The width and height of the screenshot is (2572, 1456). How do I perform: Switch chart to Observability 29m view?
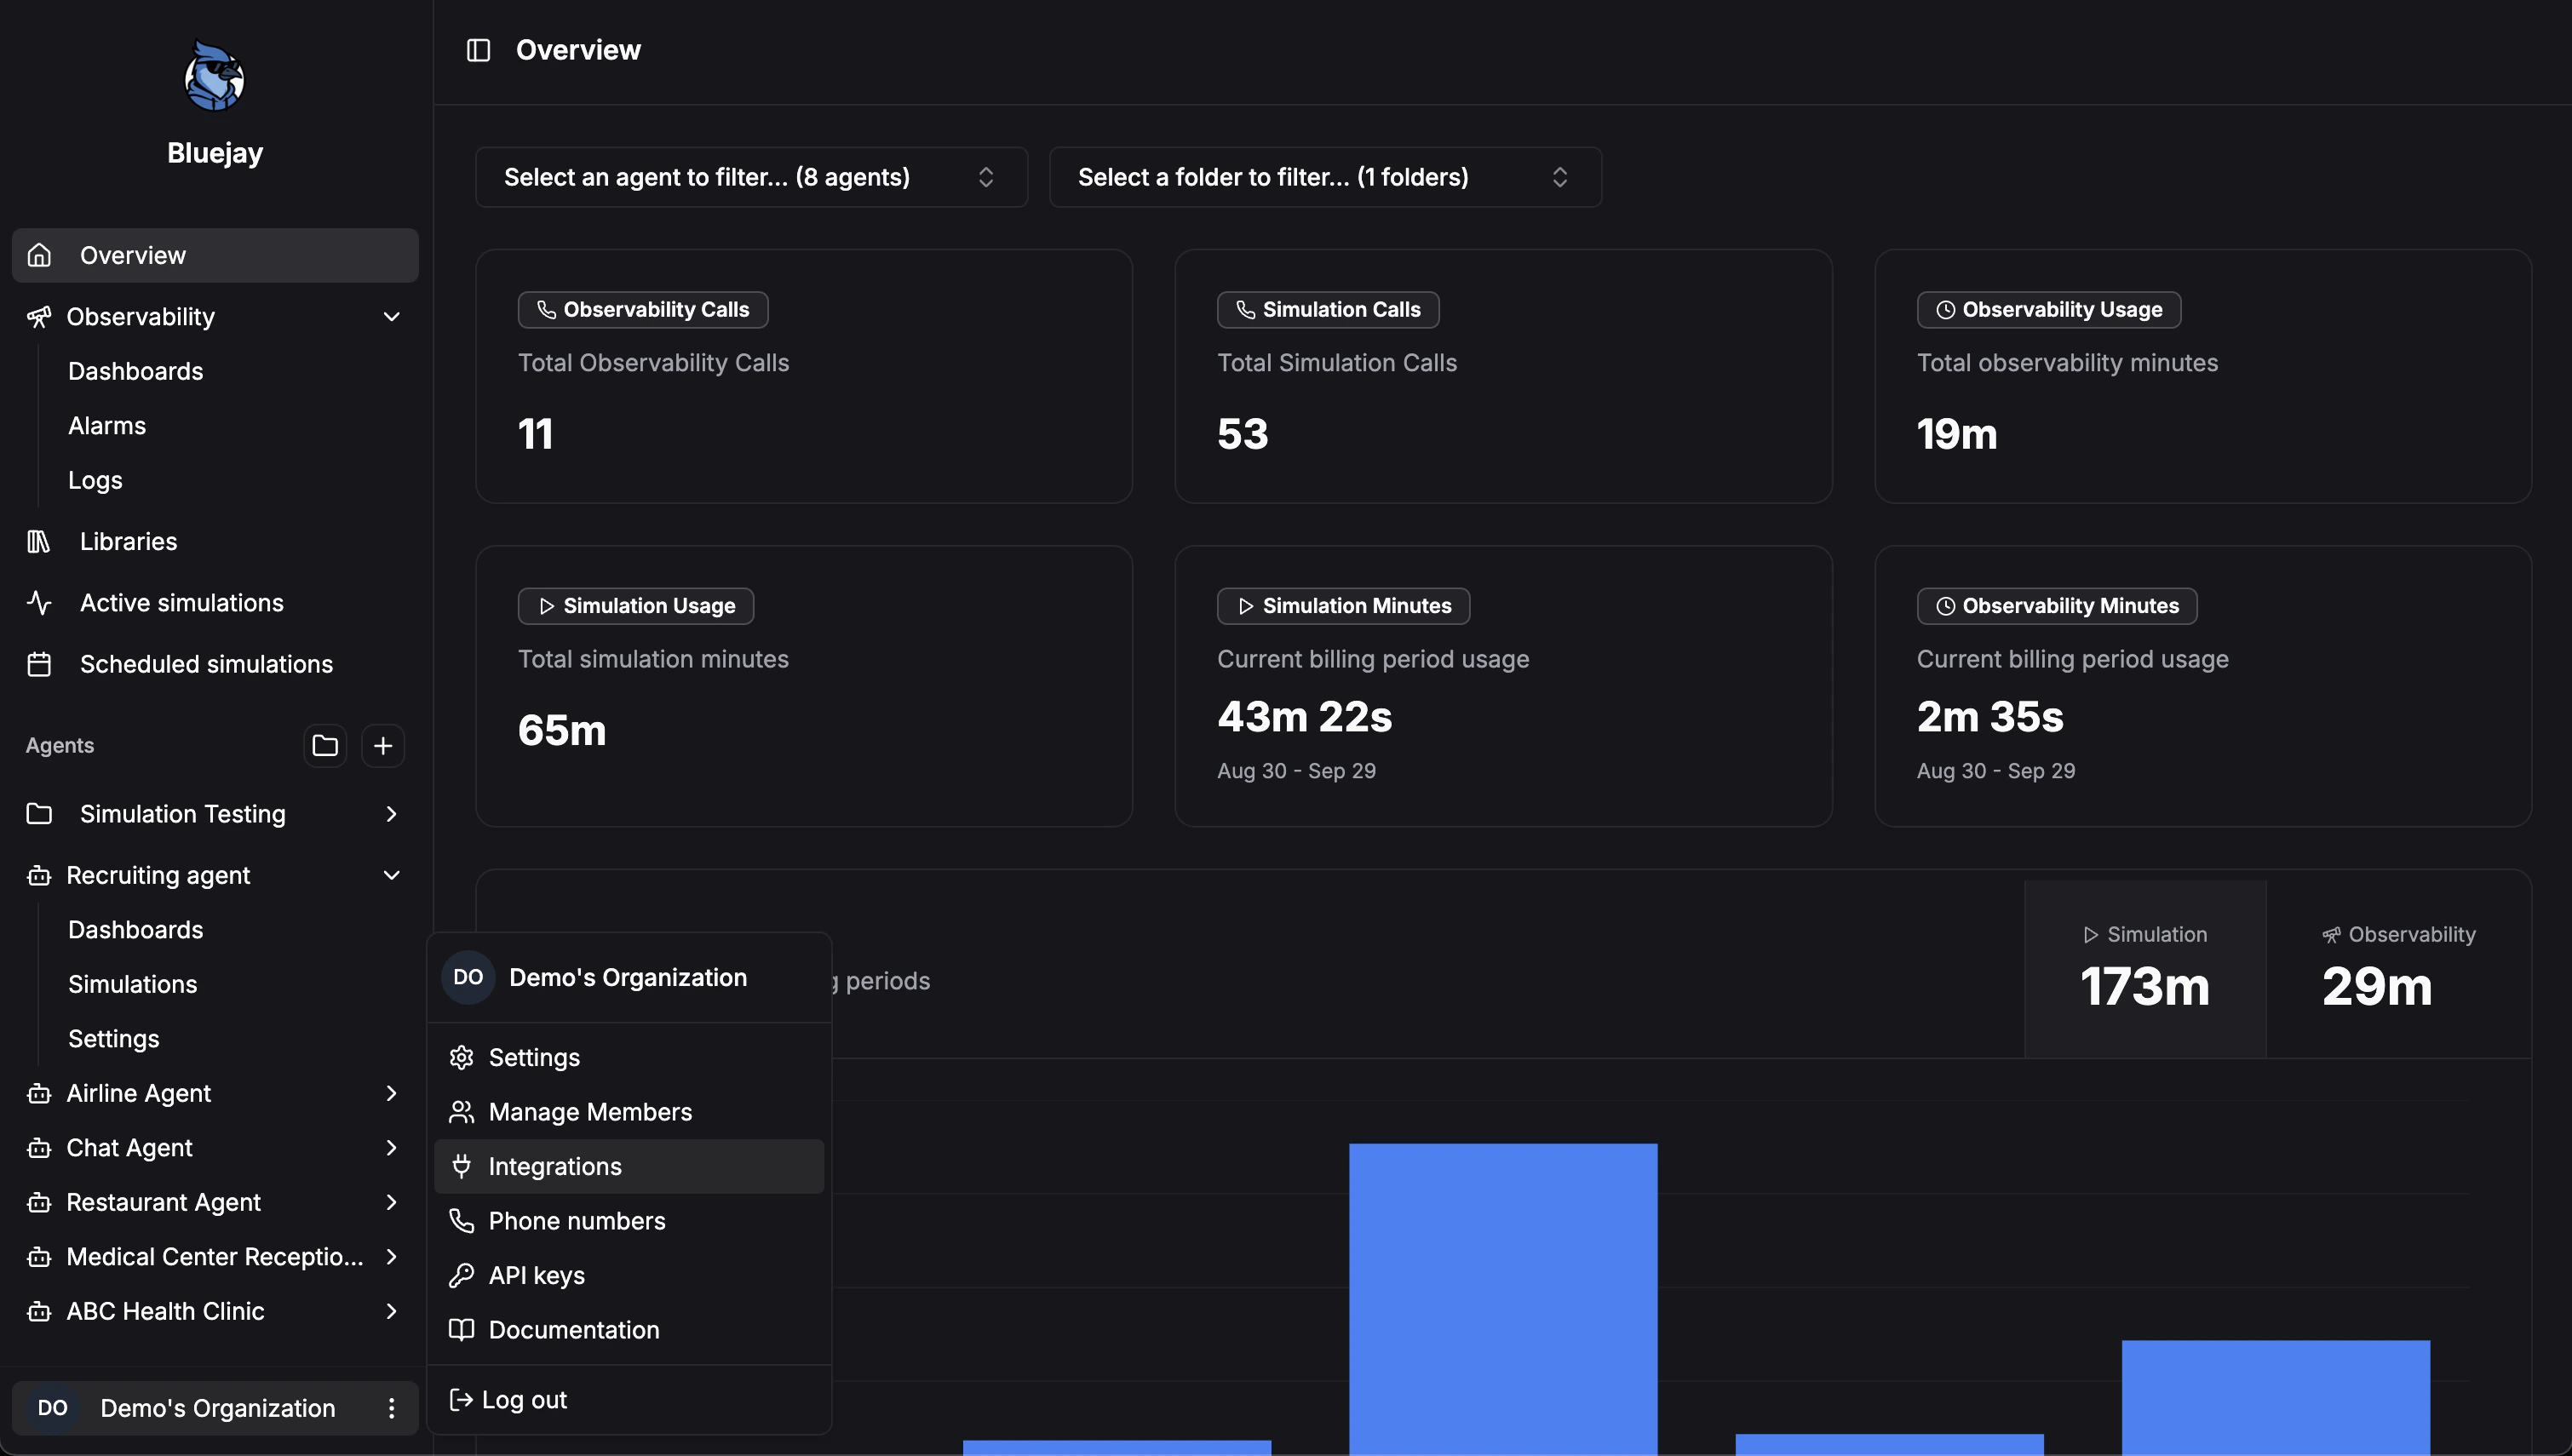(x=2397, y=968)
